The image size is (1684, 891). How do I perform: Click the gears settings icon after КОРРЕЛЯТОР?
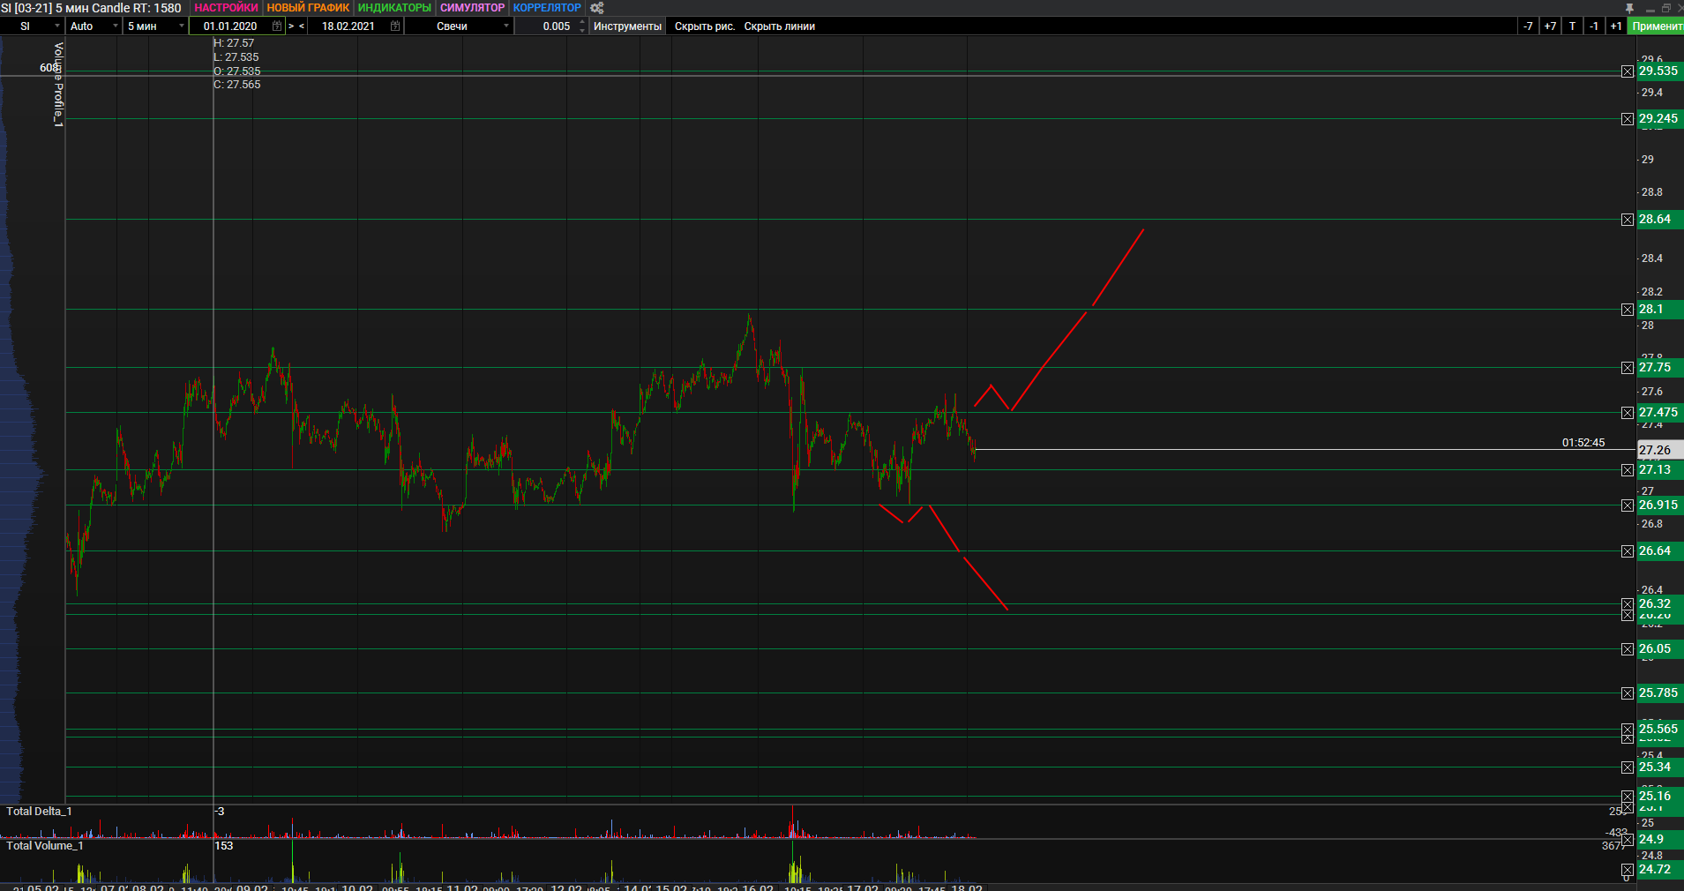[597, 8]
